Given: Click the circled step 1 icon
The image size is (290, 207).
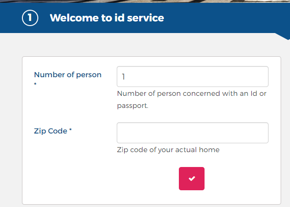Looking at the screenshot, I should tap(30, 18).
